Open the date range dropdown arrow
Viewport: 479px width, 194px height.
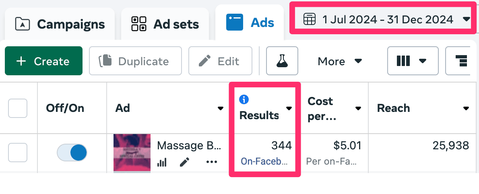(x=466, y=19)
